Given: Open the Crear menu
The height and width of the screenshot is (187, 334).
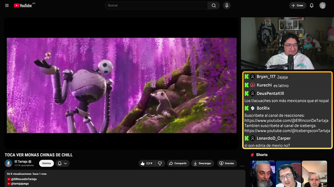Looking at the screenshot, I should pos(297,5).
